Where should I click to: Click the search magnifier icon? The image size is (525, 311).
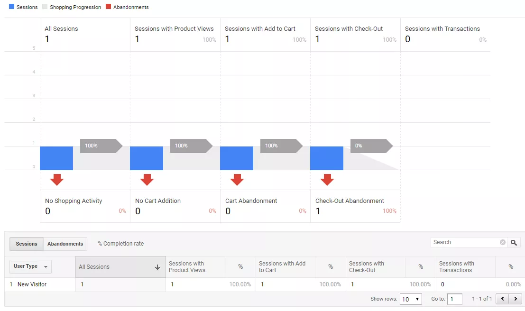[514, 242]
